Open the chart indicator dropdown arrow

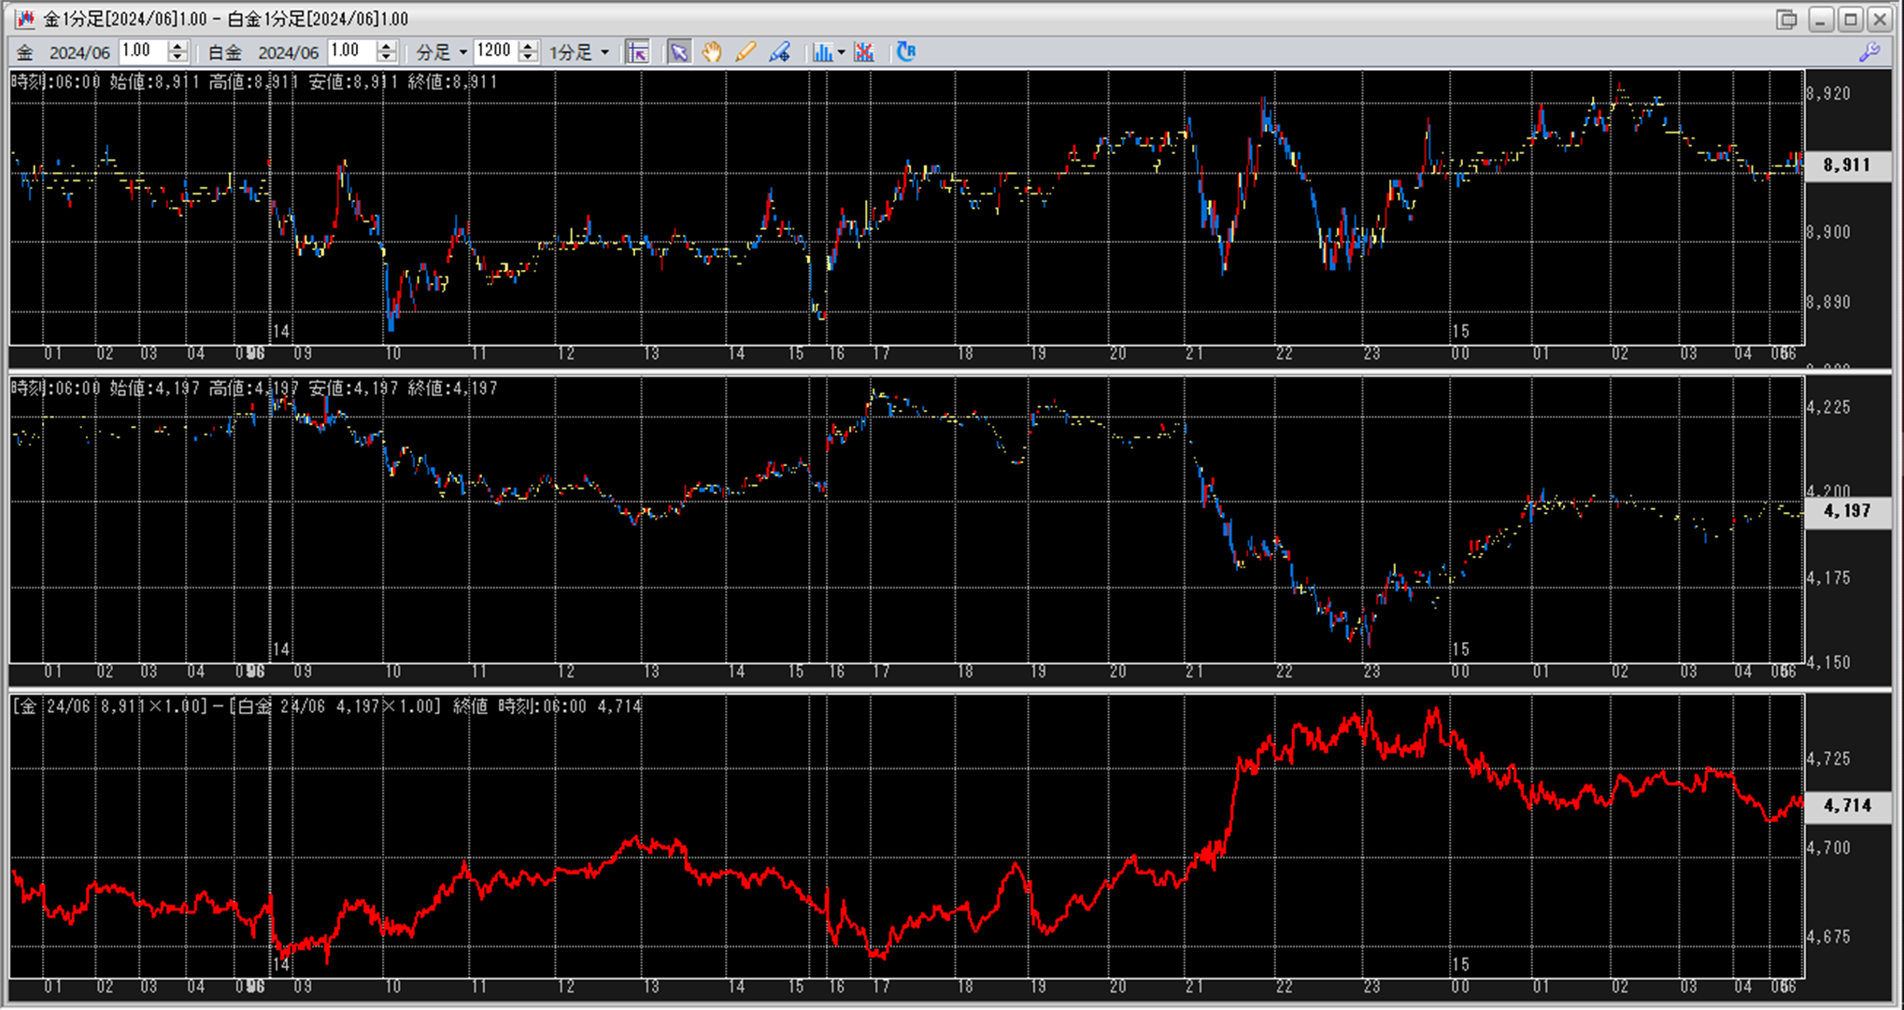pos(842,53)
